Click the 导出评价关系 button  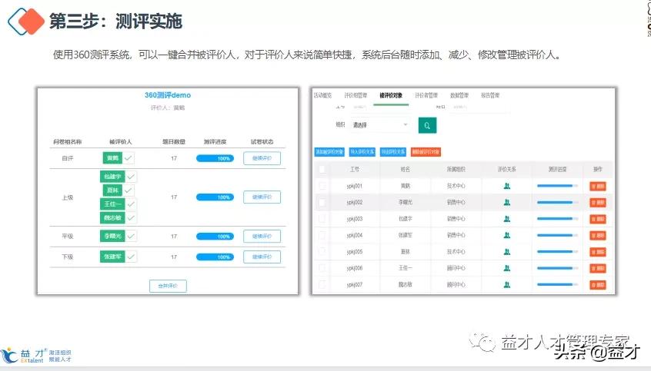pyautogui.click(x=392, y=152)
